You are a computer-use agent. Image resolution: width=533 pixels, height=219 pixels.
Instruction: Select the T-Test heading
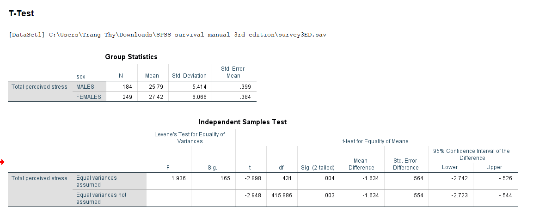click(x=21, y=14)
